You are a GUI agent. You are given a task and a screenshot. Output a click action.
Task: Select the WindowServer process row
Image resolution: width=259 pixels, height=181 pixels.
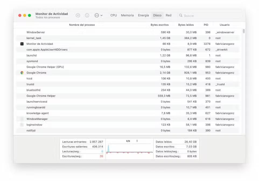128,32
